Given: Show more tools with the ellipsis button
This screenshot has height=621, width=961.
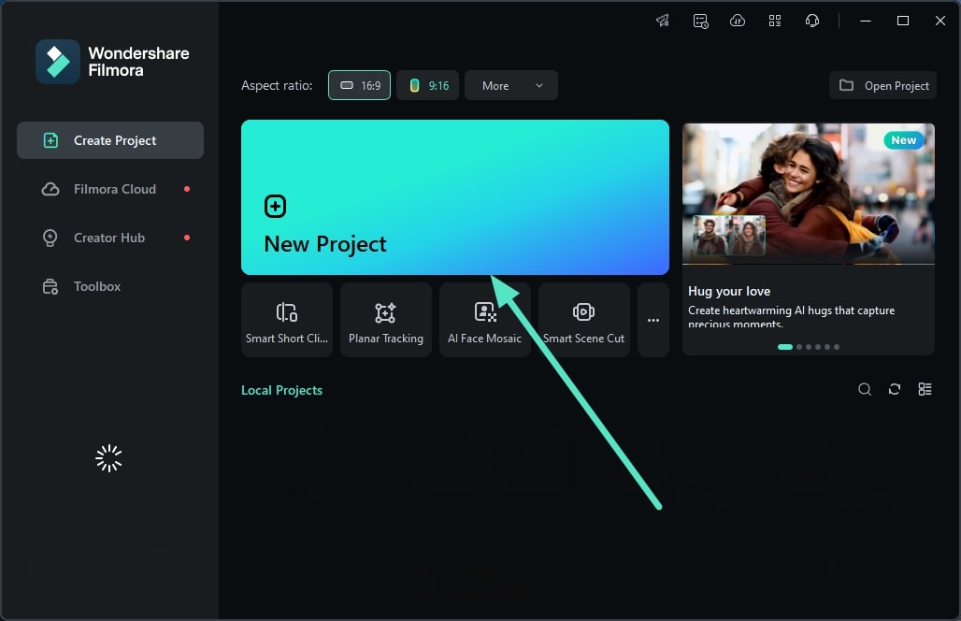Looking at the screenshot, I should tap(653, 320).
